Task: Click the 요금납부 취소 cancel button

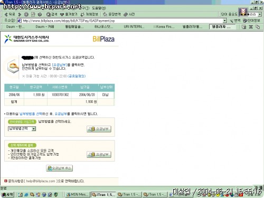Action: (60, 168)
